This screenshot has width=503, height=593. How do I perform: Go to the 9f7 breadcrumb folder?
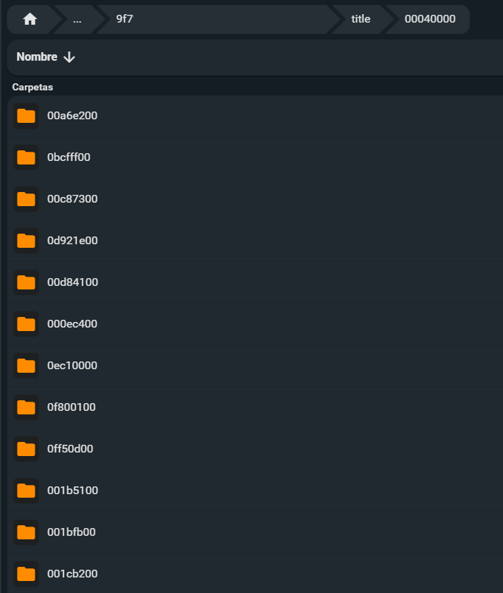click(125, 19)
